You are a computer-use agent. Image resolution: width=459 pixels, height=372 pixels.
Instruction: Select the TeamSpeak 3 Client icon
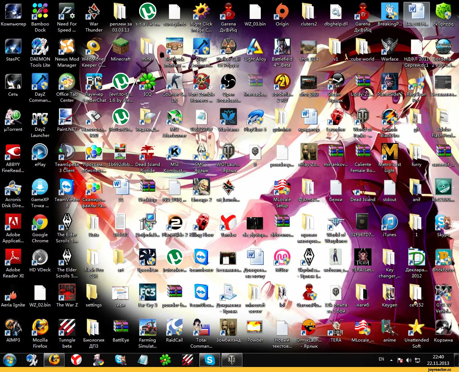[67, 158]
